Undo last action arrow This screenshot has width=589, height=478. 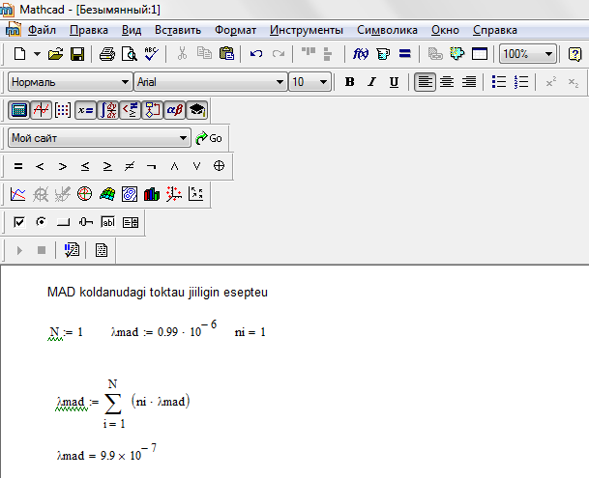point(256,54)
